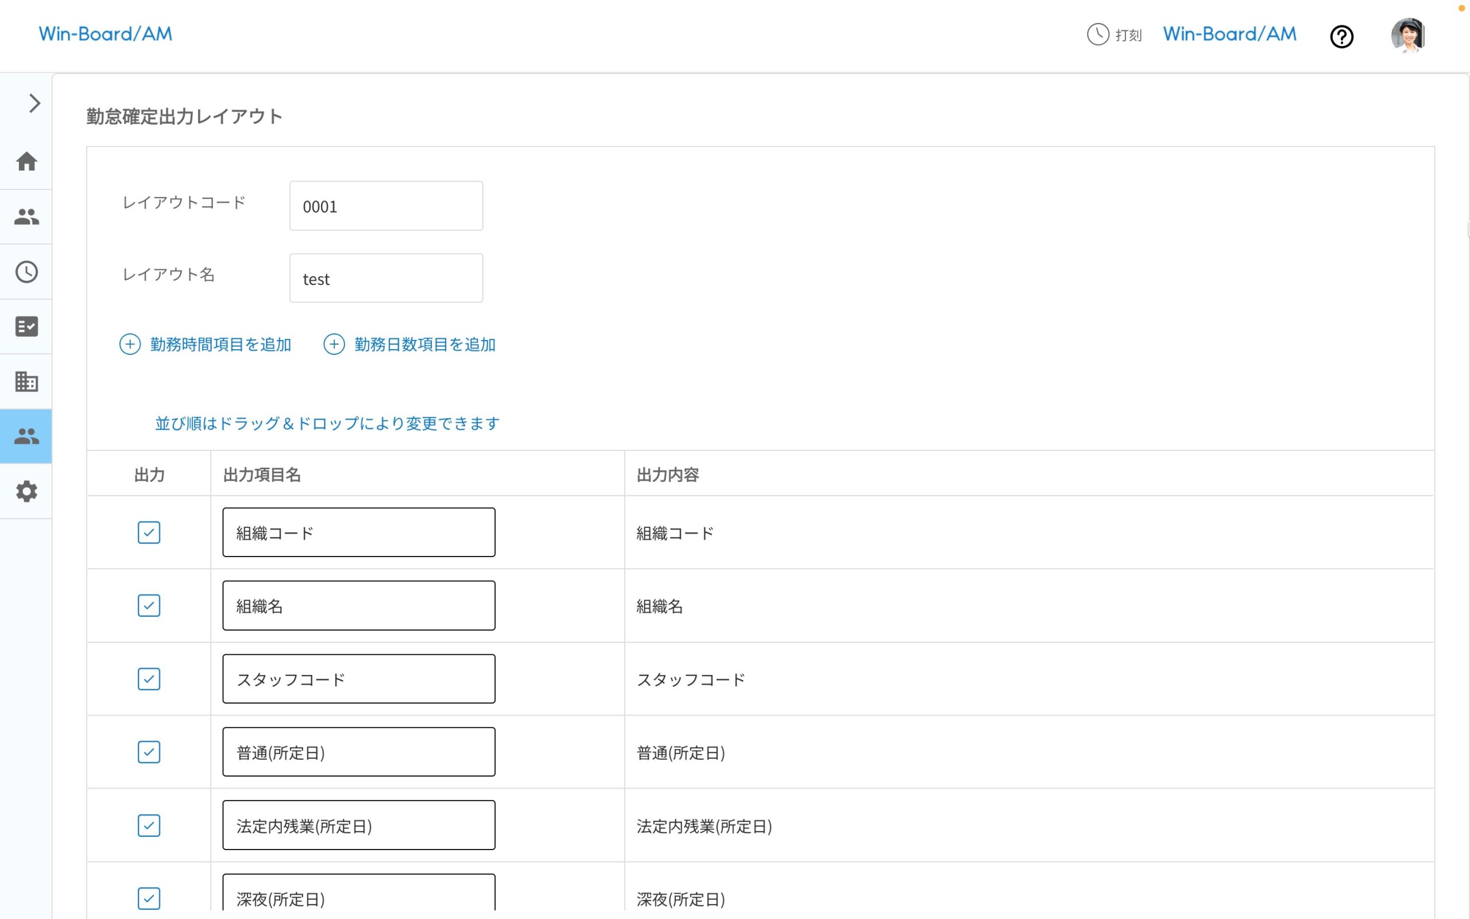
Task: Select the highlighted staff group sidebar icon
Action: click(26, 436)
